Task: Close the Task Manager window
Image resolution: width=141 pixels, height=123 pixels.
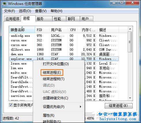Action: [132, 3]
